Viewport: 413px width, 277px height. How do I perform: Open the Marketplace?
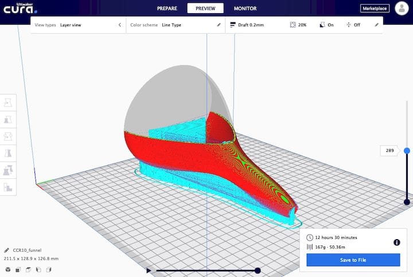[375, 9]
